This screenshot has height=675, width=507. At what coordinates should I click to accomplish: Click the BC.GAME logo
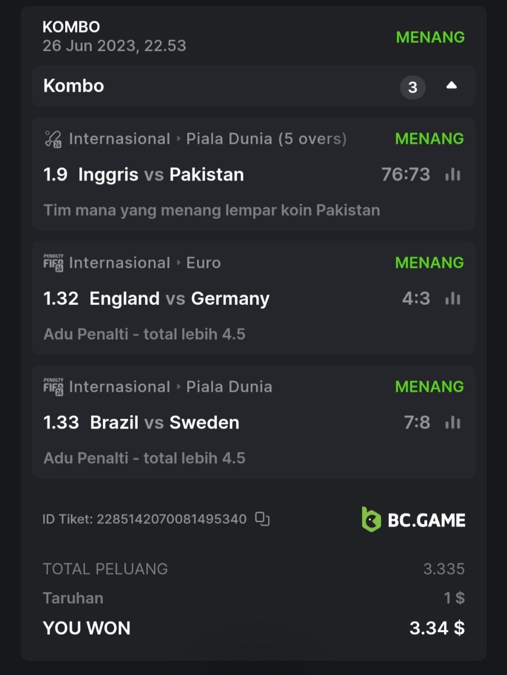pos(413,519)
